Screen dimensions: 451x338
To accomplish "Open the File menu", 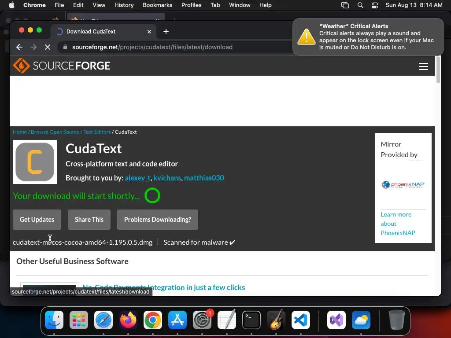I will pos(59,5).
